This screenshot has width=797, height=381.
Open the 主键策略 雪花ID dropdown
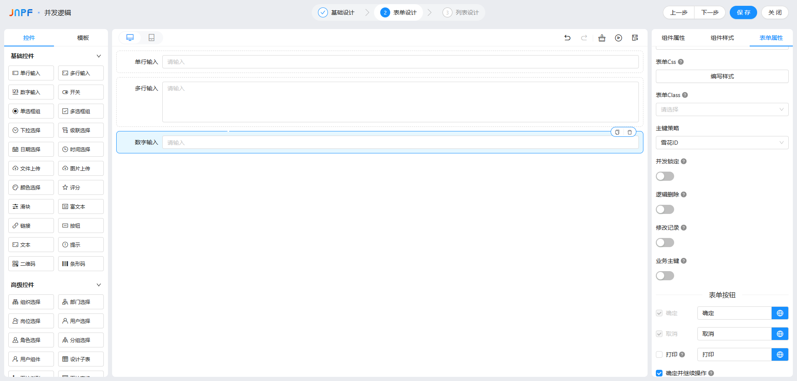pyautogui.click(x=722, y=143)
